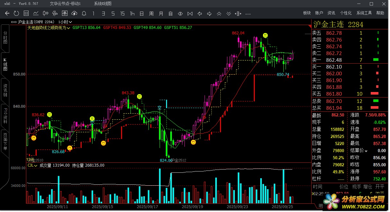Open the 系统工具 menu
The height and width of the screenshot is (212, 390).
[364, 13]
